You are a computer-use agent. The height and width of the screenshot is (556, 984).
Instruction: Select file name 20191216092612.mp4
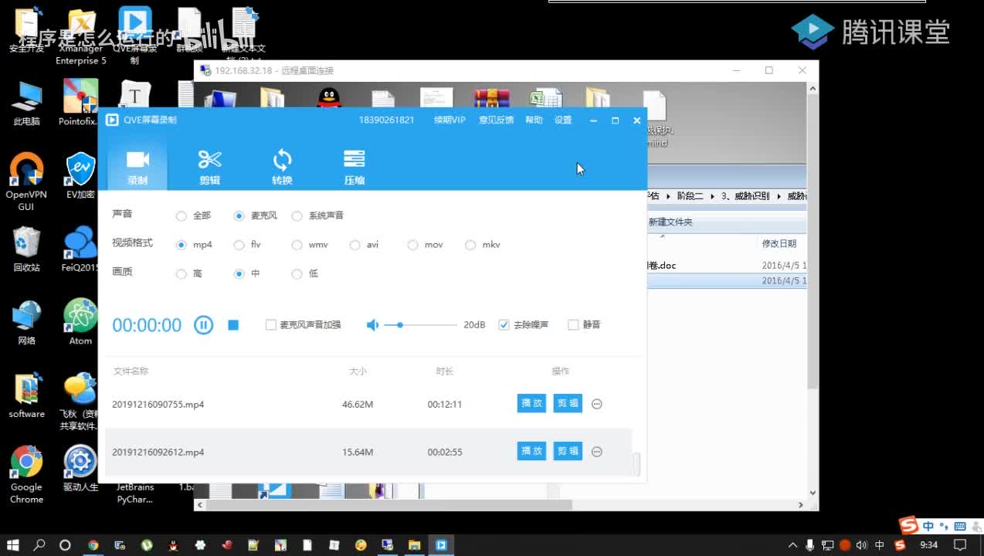point(158,452)
